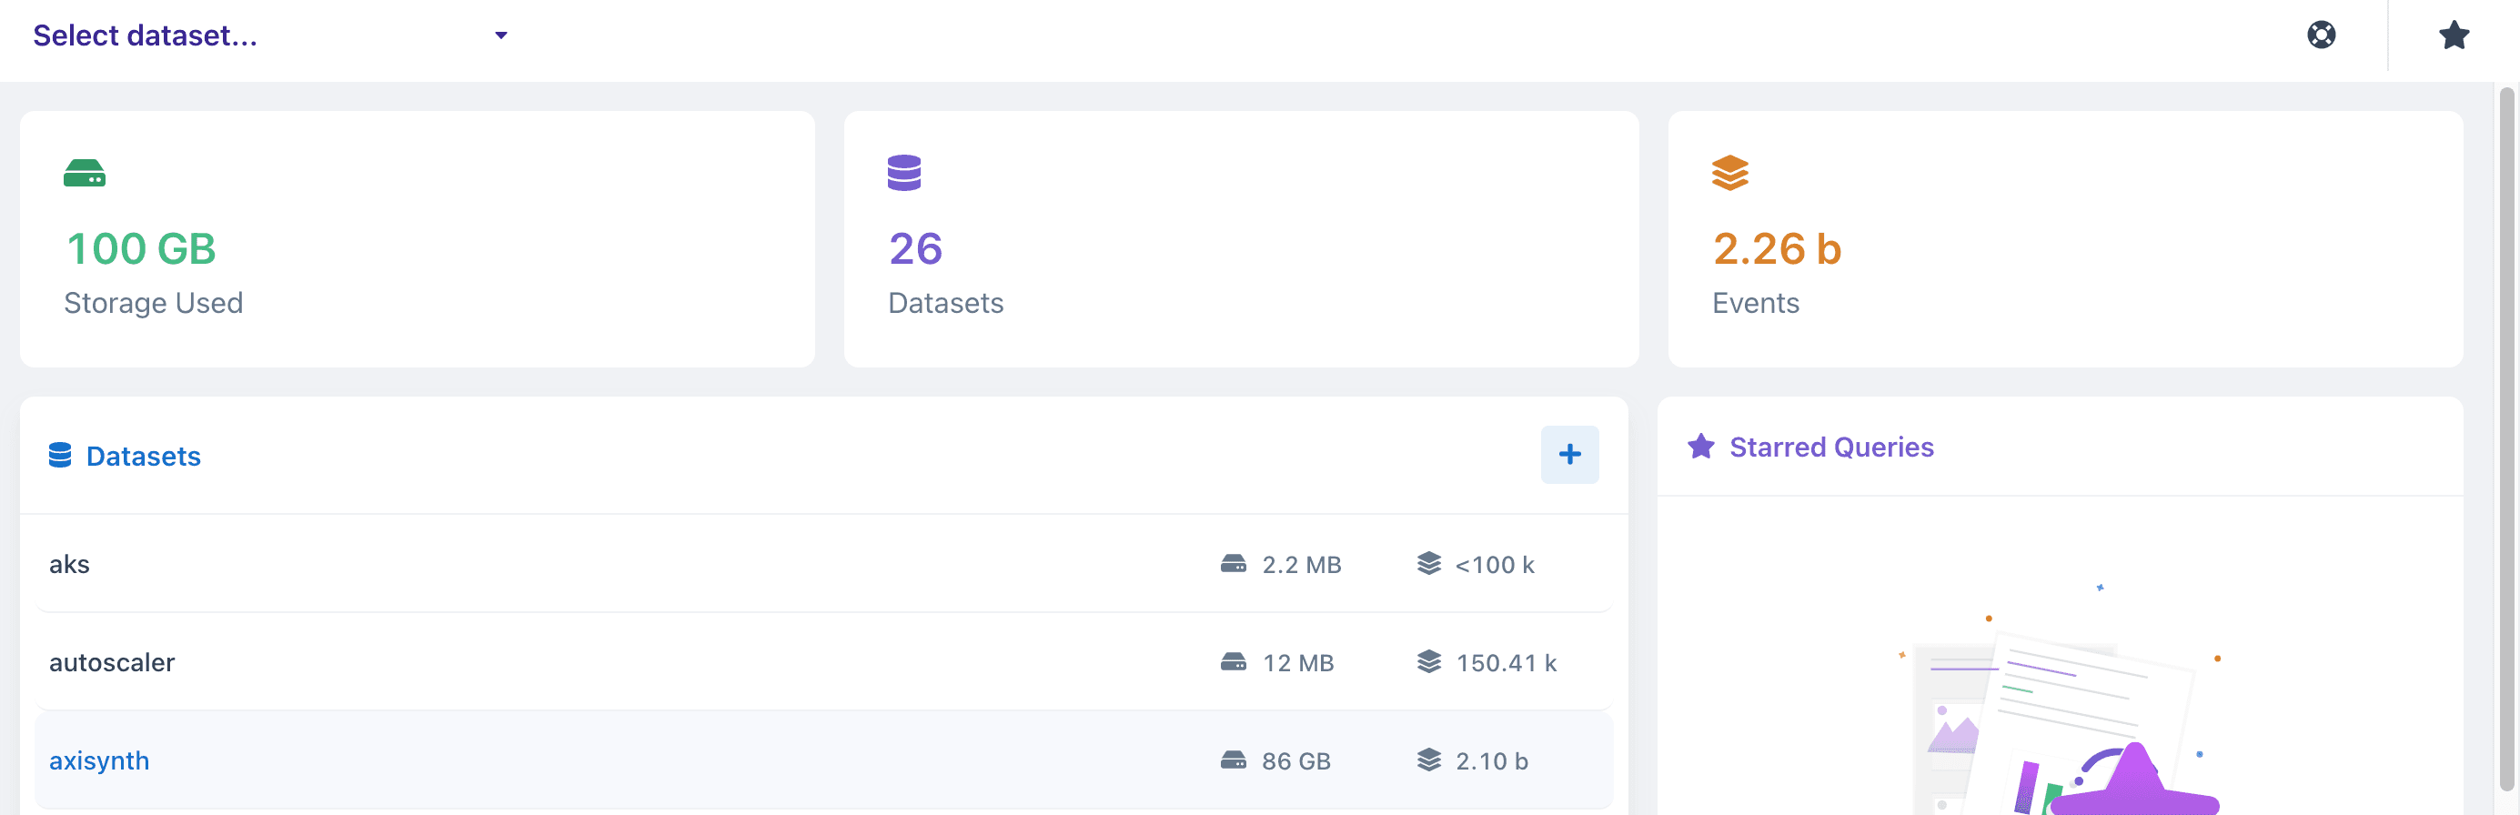Click the green storage drive icon
This screenshot has height=815, width=2520.
84,173
